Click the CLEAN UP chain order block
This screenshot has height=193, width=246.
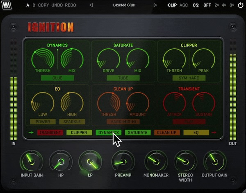[x=167, y=133]
